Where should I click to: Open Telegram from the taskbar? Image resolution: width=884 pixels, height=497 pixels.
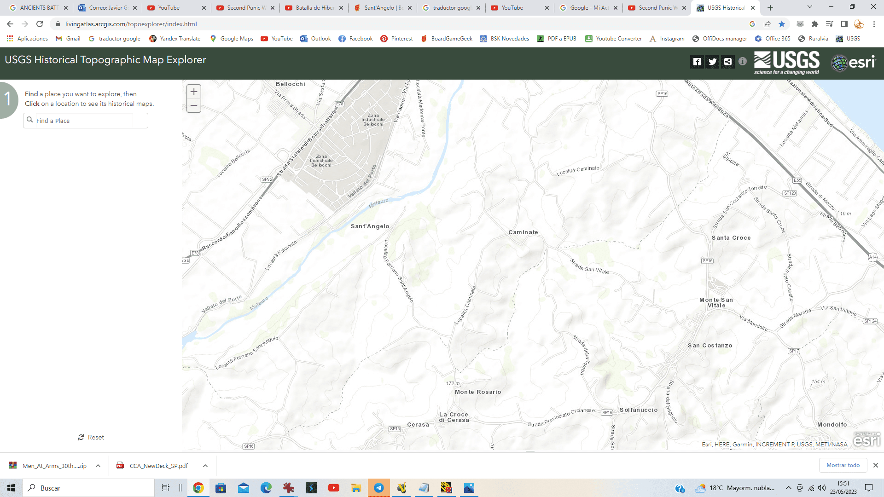379,488
